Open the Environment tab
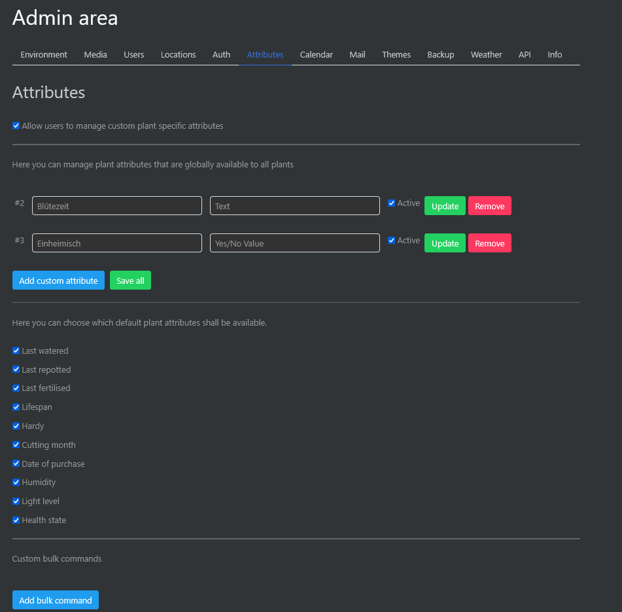 pos(44,55)
